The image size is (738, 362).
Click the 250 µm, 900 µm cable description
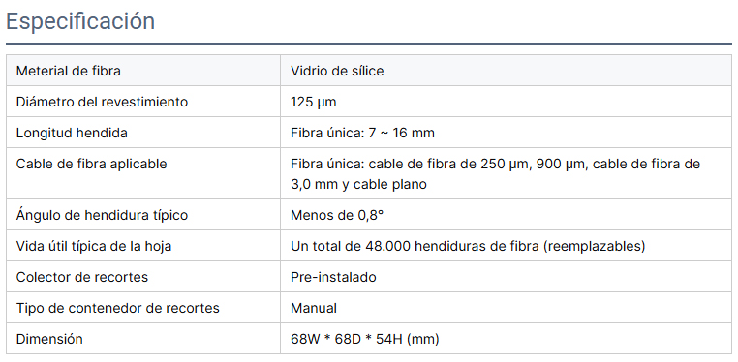(495, 165)
